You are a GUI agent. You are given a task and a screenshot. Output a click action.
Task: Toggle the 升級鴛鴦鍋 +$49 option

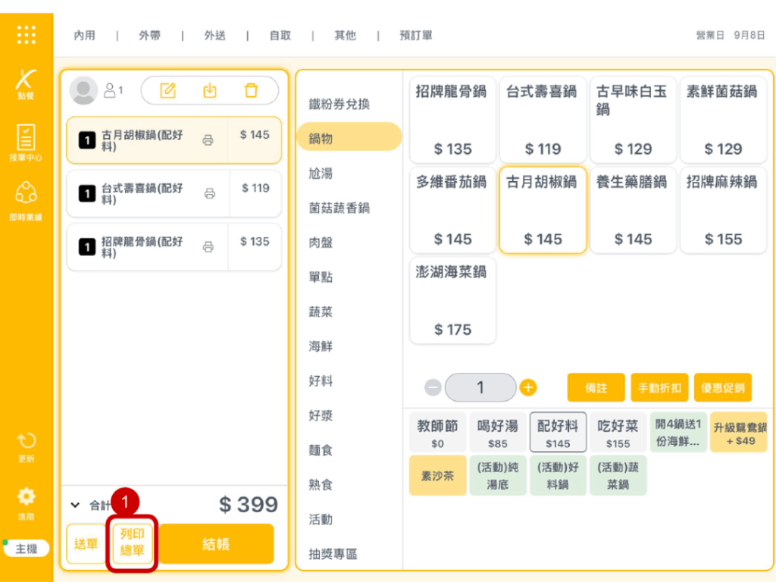740,433
